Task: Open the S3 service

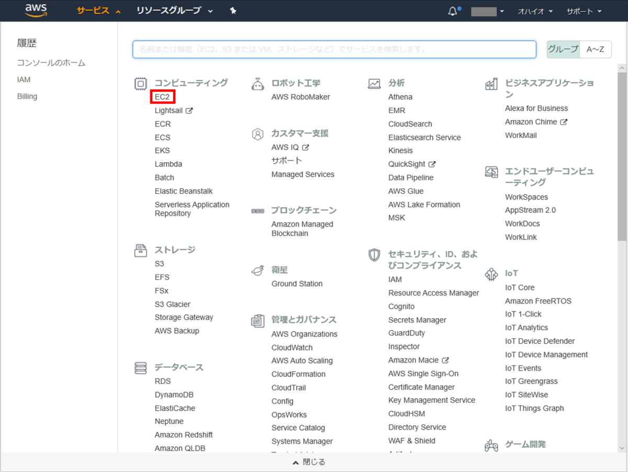Action: coord(159,264)
